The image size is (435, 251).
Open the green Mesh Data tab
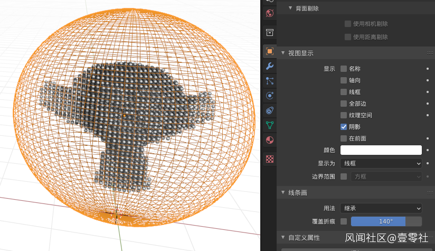click(x=270, y=125)
